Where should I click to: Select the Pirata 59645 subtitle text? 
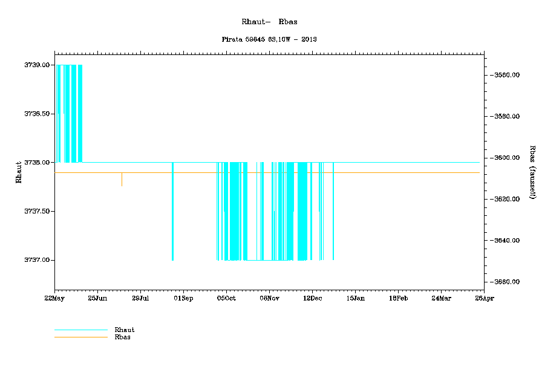click(269, 39)
